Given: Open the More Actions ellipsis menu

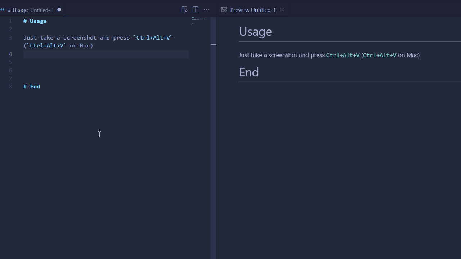Looking at the screenshot, I should (206, 9).
